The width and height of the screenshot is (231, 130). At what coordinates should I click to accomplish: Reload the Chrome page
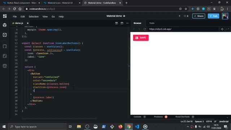point(14,9)
